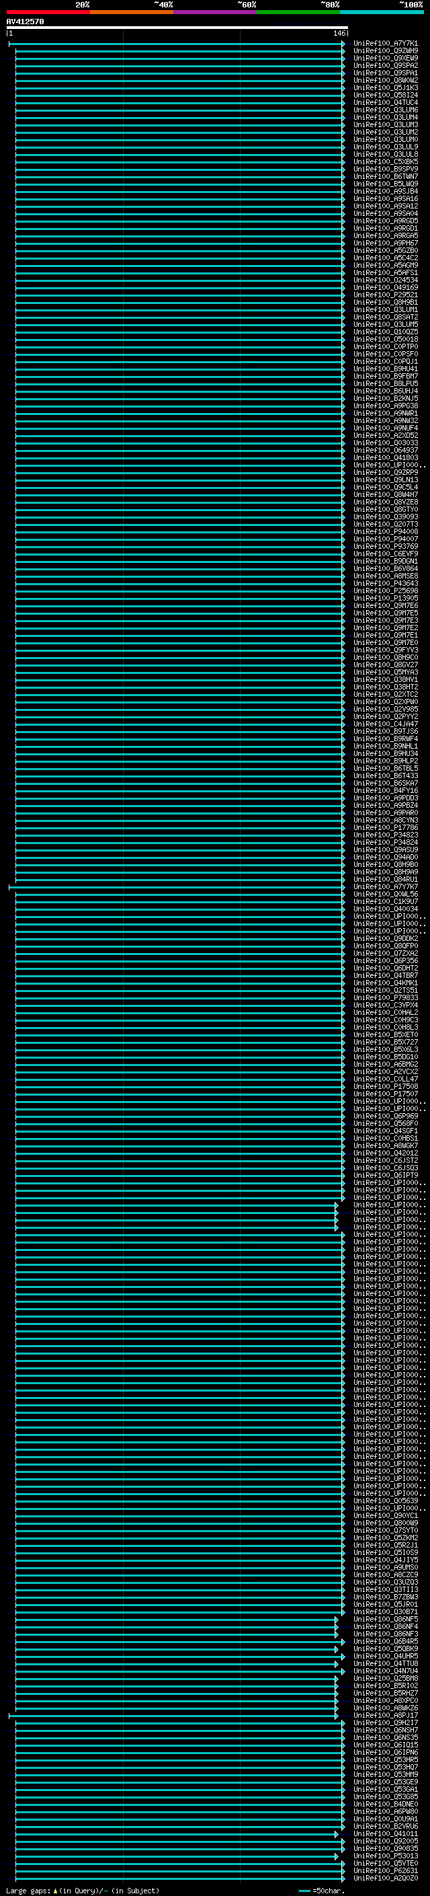The width and height of the screenshot is (430, 1896).
Task: Select the UniRef100_B9HLP2 label
Action: point(385,761)
